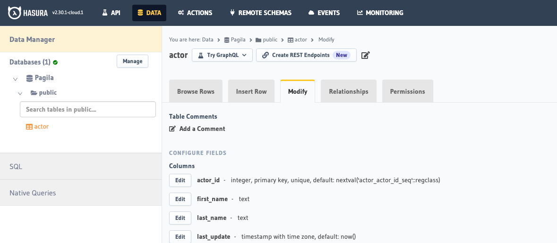The image size is (557, 243).
Task: Collapse the public schema chevron
Action: click(20, 94)
